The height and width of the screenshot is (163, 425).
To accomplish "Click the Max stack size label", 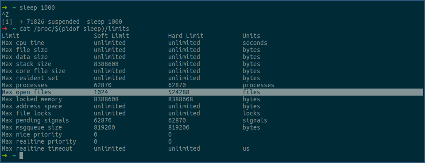I will tap(26, 64).
